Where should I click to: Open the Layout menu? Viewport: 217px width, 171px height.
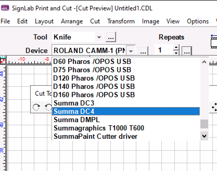point(44,21)
